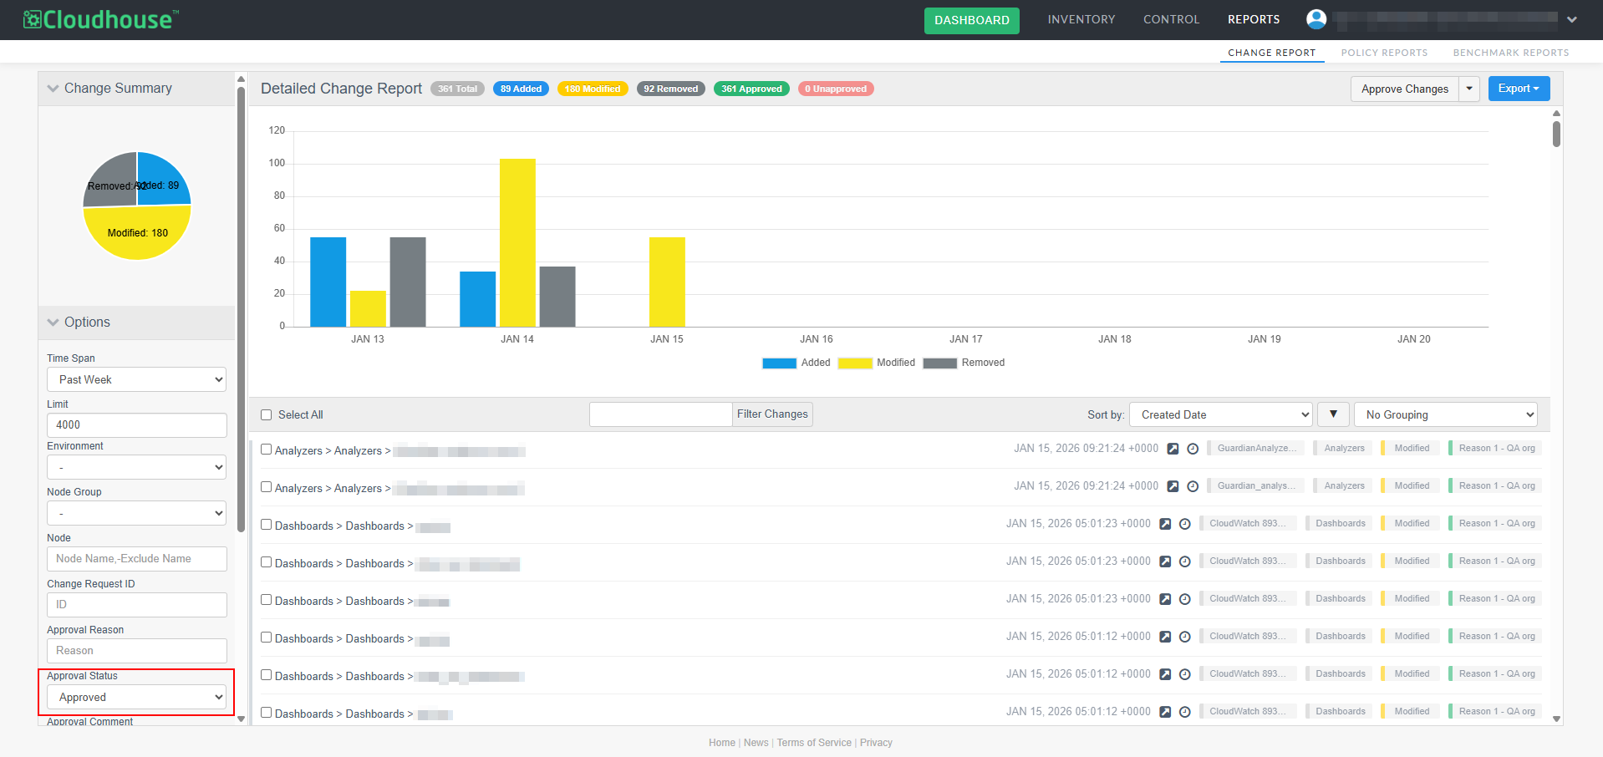Open external link icon on second Analyzers row
The width and height of the screenshot is (1603, 757).
[1173, 487]
